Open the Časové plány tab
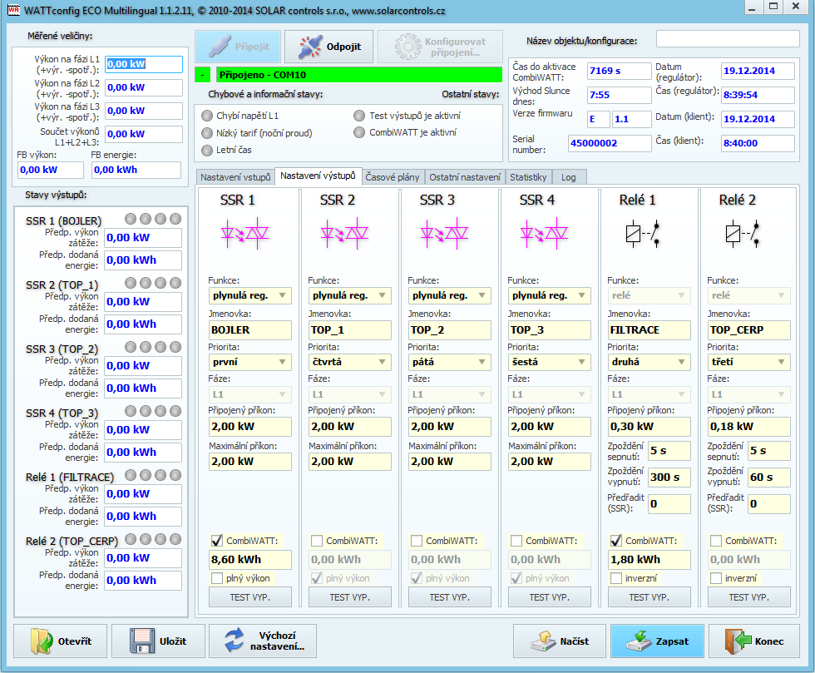 (393, 177)
